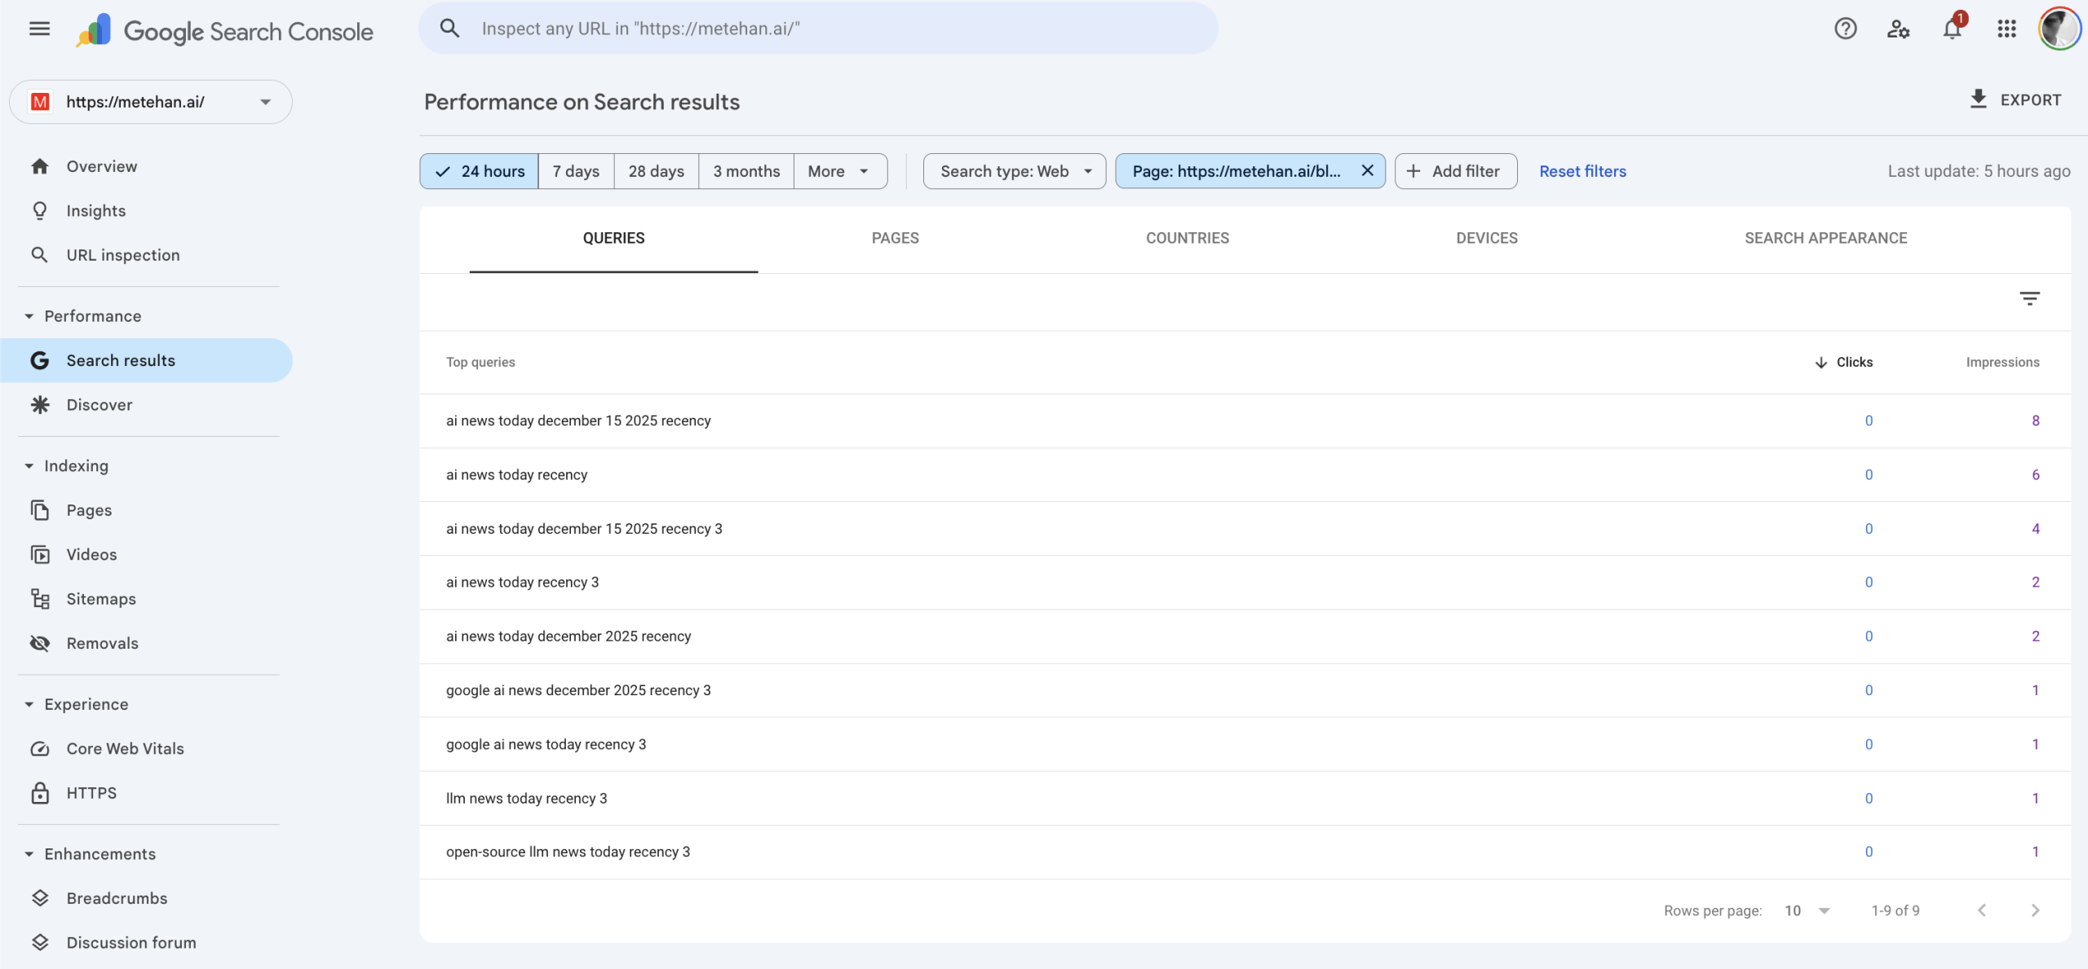Switch date range to 7 days
The width and height of the screenshot is (2088, 969).
point(576,171)
